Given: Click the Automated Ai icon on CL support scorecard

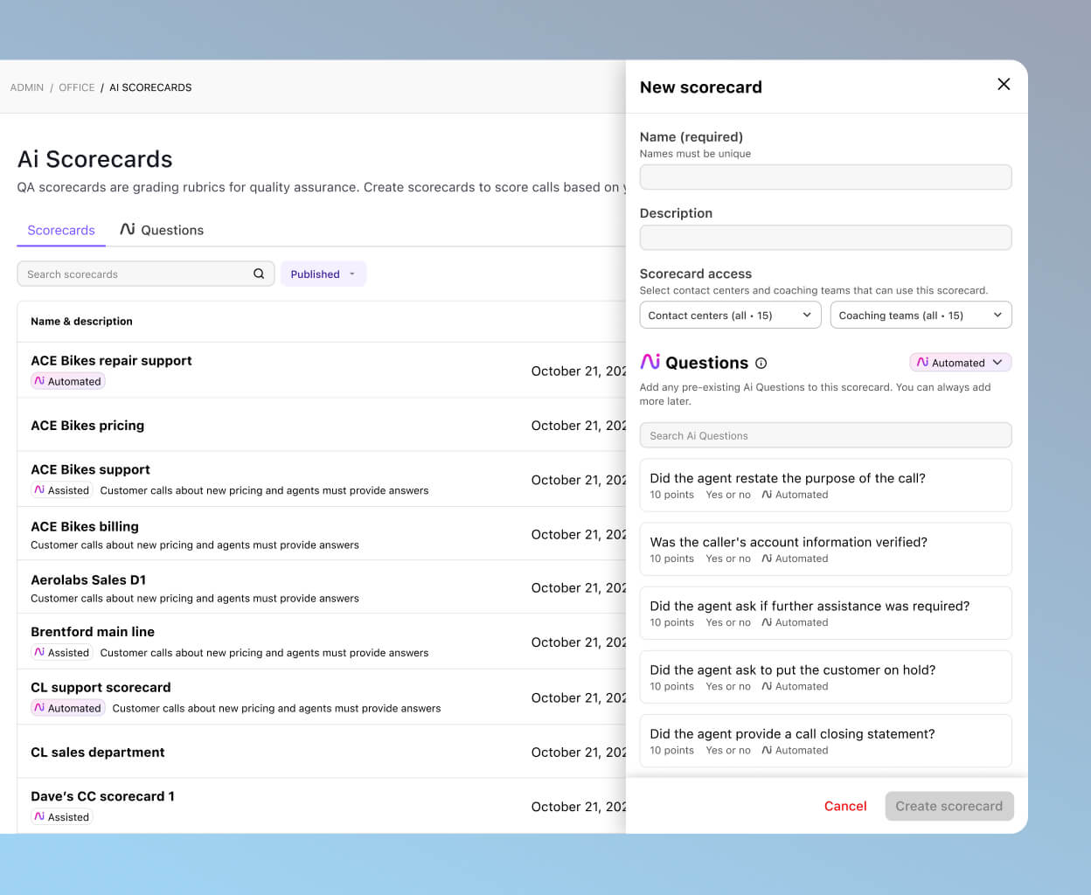Looking at the screenshot, I should pos(40,708).
